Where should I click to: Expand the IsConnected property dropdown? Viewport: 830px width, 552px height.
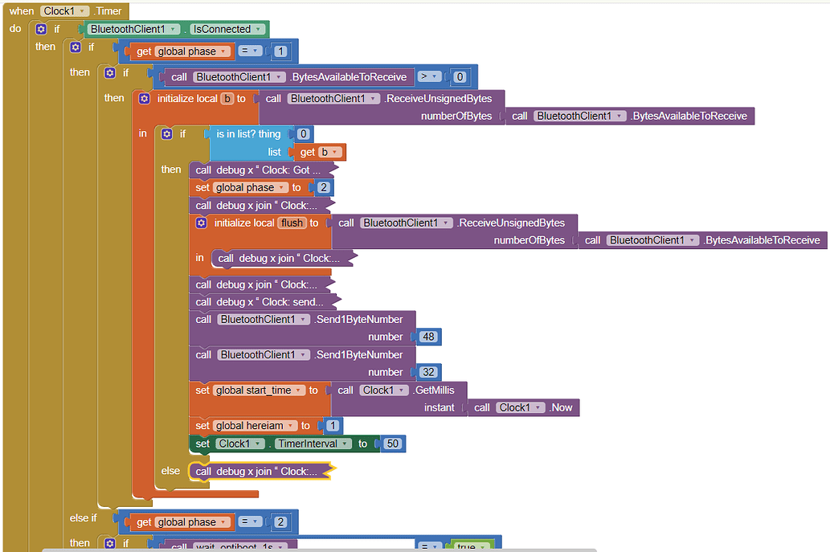pos(259,29)
